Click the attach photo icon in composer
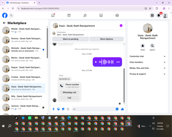 [58, 109]
